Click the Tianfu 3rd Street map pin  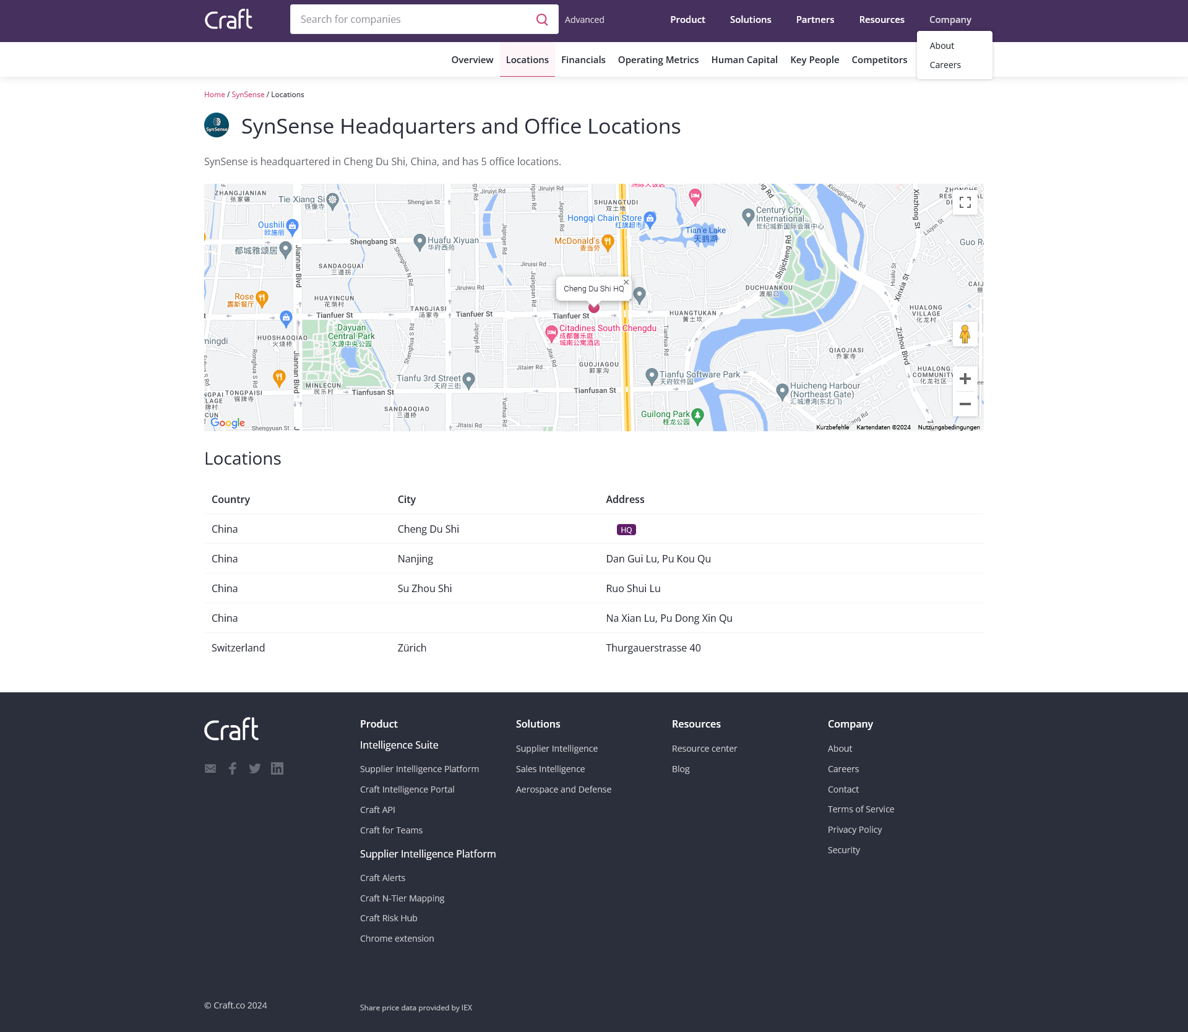[x=468, y=380]
